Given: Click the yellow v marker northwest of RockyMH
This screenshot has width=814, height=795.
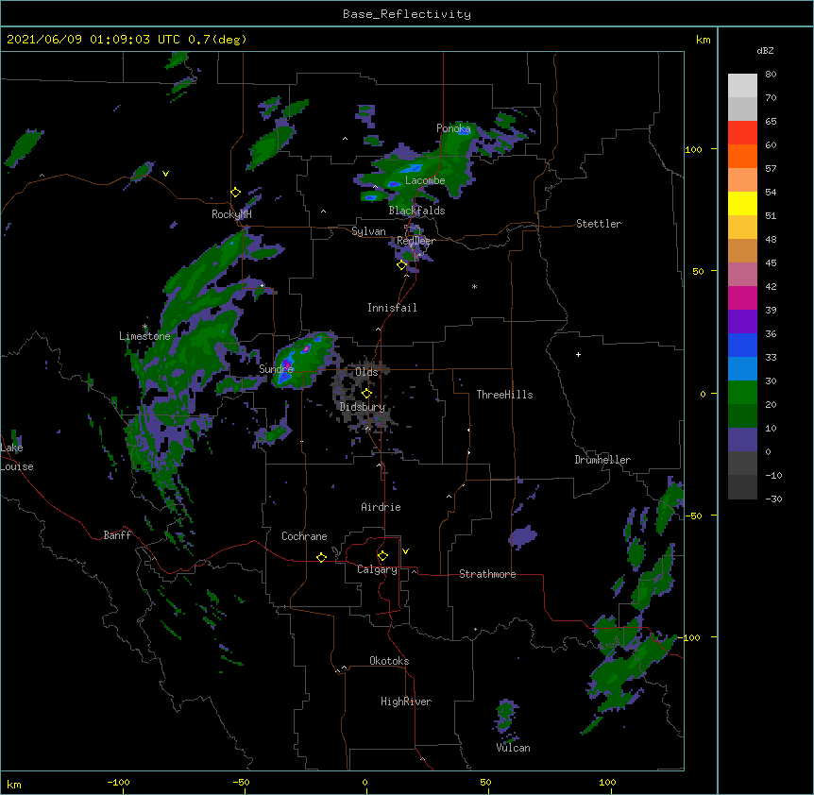Looking at the screenshot, I should click(165, 174).
